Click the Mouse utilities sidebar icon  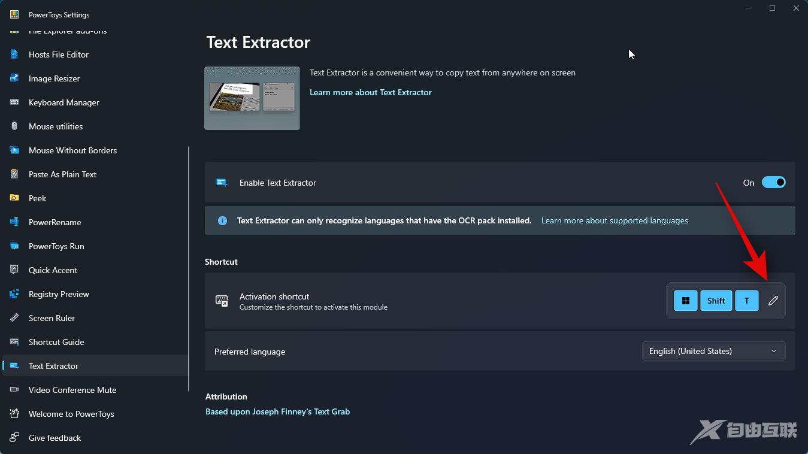(x=14, y=126)
